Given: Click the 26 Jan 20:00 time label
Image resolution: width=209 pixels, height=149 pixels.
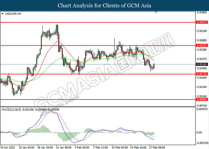Looking at the screenshot, I should [45, 148].
